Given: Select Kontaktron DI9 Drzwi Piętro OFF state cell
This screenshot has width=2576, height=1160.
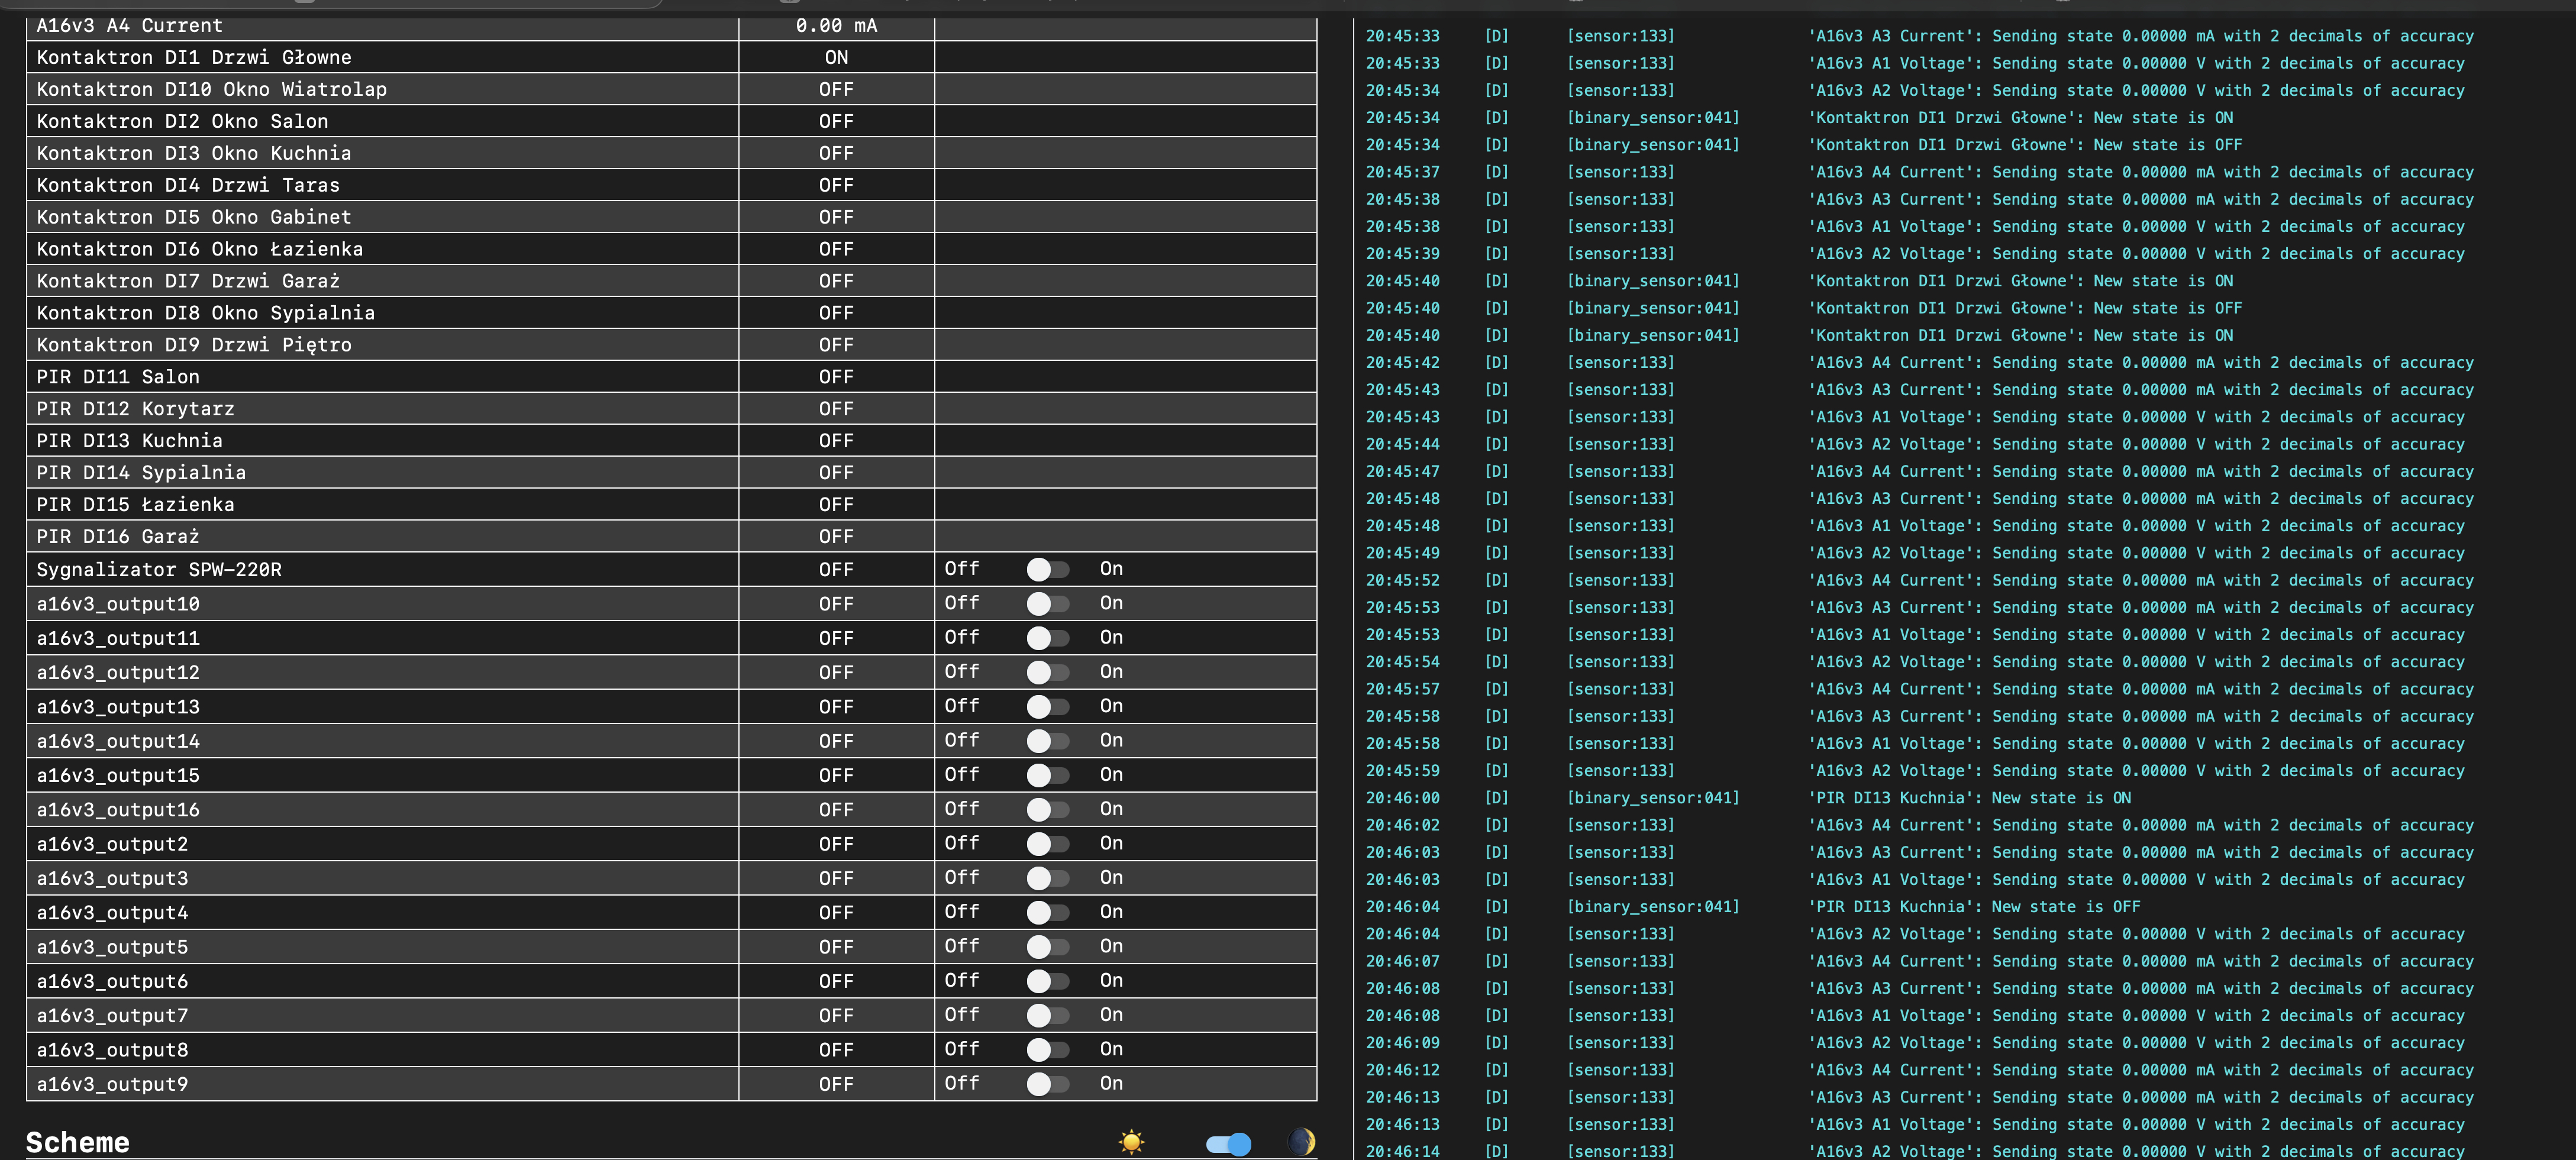Looking at the screenshot, I should 836,345.
